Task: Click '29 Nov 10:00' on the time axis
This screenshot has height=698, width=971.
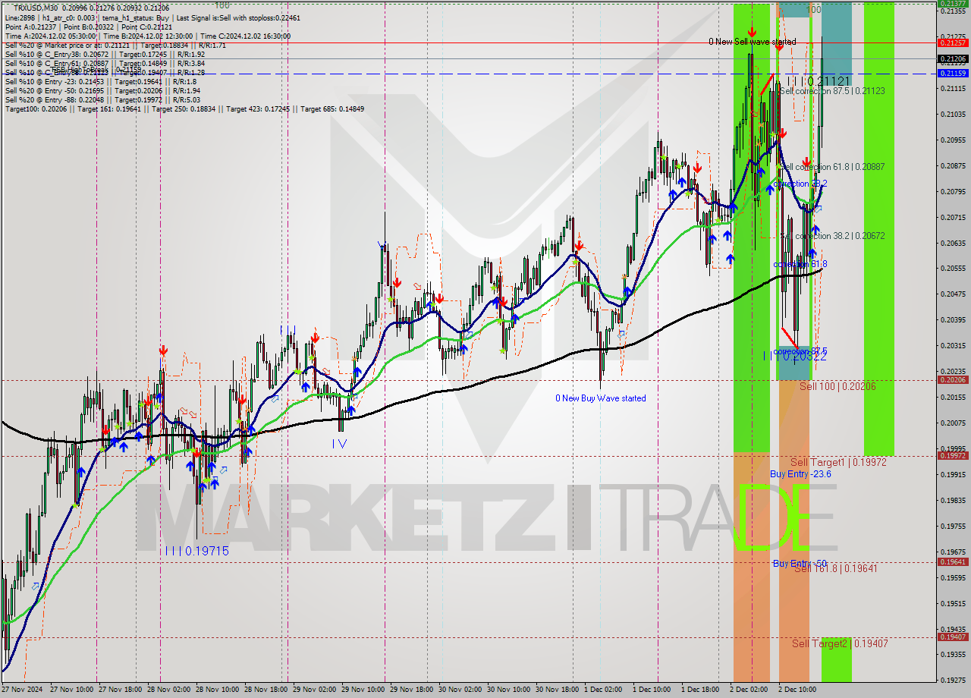Action: pyautogui.click(x=363, y=690)
